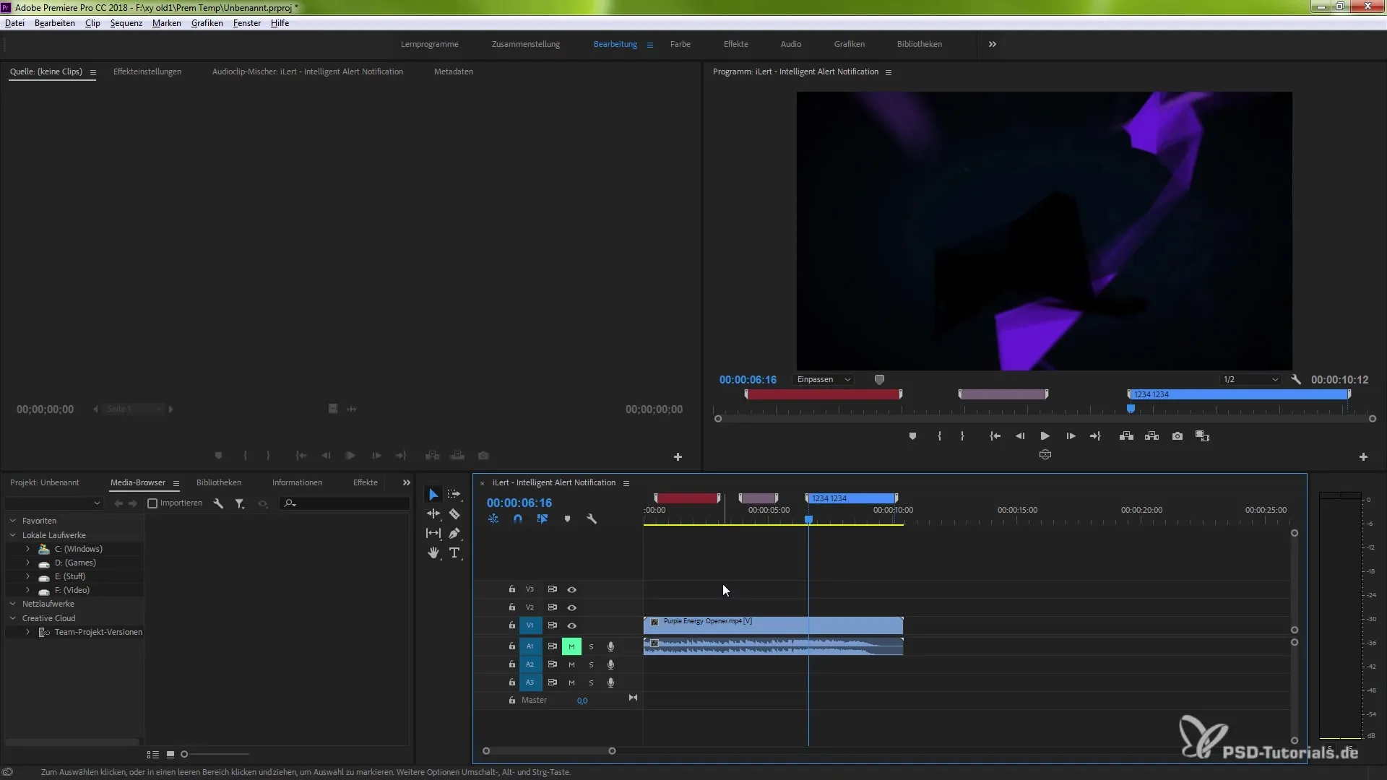Open file type filter in Media Browser
Viewport: 1387px width, 780px height.
coord(239,503)
